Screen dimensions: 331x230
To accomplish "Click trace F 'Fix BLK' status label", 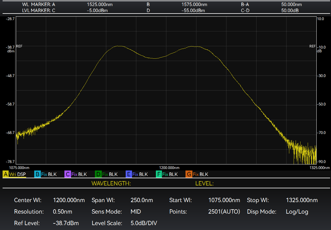I will (x=170, y=174).
